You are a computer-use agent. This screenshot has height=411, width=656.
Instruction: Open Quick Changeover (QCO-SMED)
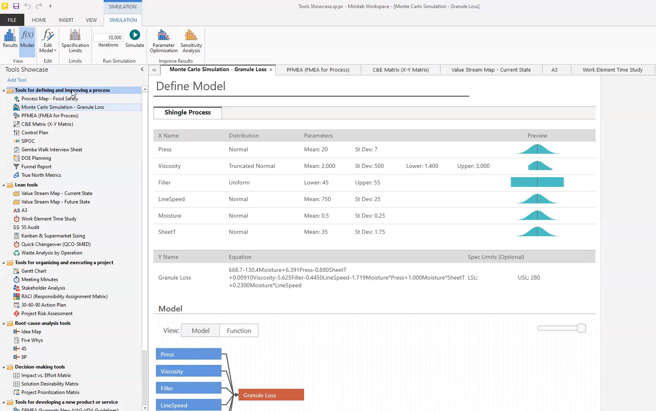(x=56, y=244)
